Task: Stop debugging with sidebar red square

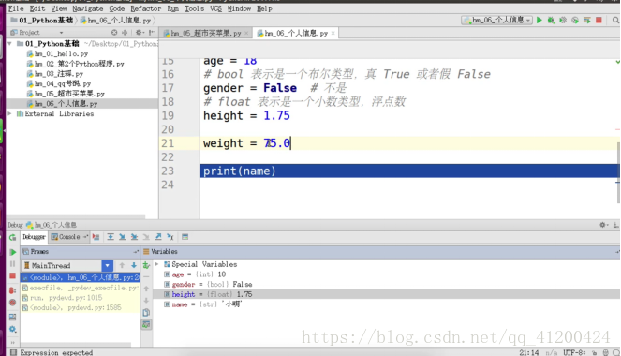Action: (x=13, y=275)
